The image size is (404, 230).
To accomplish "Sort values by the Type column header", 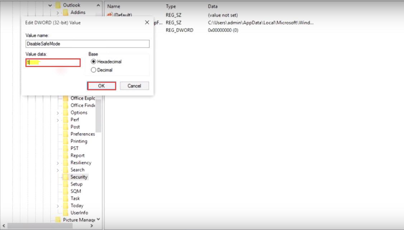I will (x=171, y=6).
